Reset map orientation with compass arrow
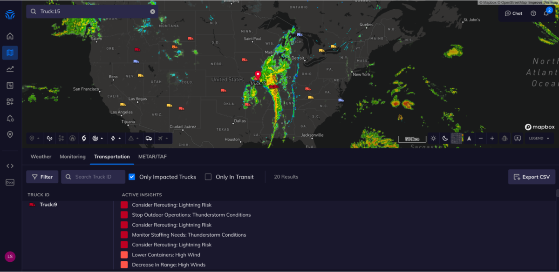 click(469, 138)
